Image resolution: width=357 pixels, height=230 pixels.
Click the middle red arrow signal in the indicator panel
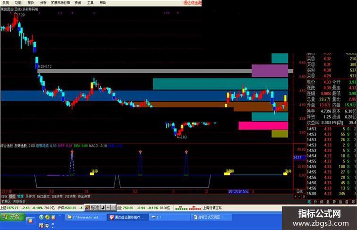pyautogui.click(x=140, y=152)
